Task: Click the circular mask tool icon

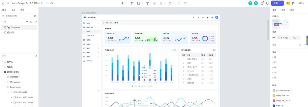Action: (x=179, y=3)
